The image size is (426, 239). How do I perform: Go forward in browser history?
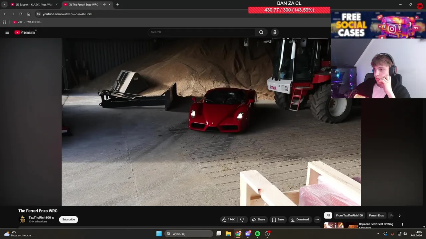tap(13, 14)
